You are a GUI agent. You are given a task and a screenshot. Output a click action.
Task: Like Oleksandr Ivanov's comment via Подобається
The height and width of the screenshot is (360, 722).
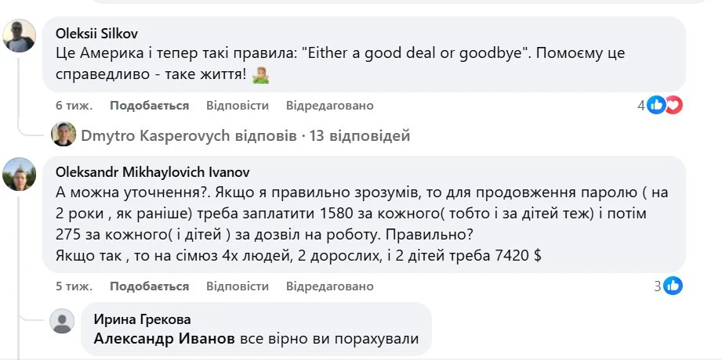coord(149,286)
